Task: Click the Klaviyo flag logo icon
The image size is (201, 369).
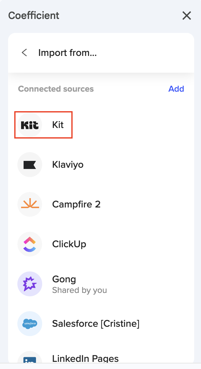Action: click(x=30, y=165)
